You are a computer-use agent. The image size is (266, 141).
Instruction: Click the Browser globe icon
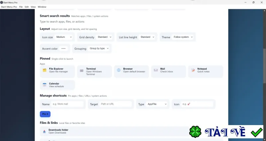coord(119,70)
